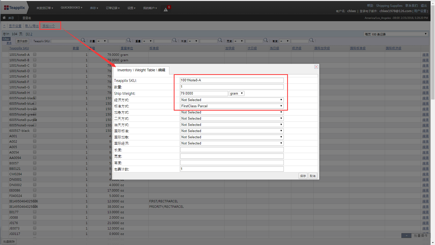Tick checkbox for BB0121 row
This screenshot has width=435, height=245.
[35, 168]
